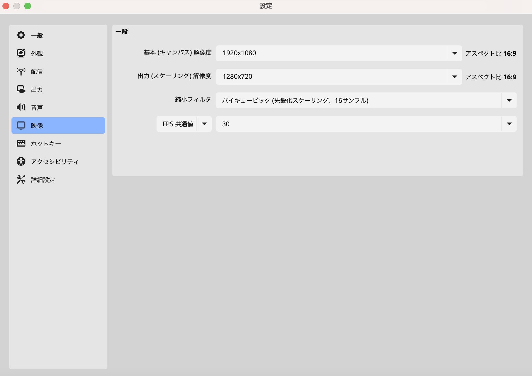Click the 基本 (キャンバス) 解像度 label
Screen dimensions: 532x376
point(178,53)
